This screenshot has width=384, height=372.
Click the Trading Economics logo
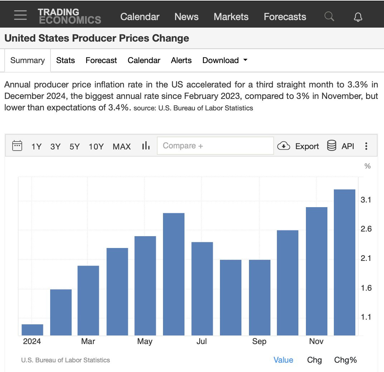pos(69,16)
